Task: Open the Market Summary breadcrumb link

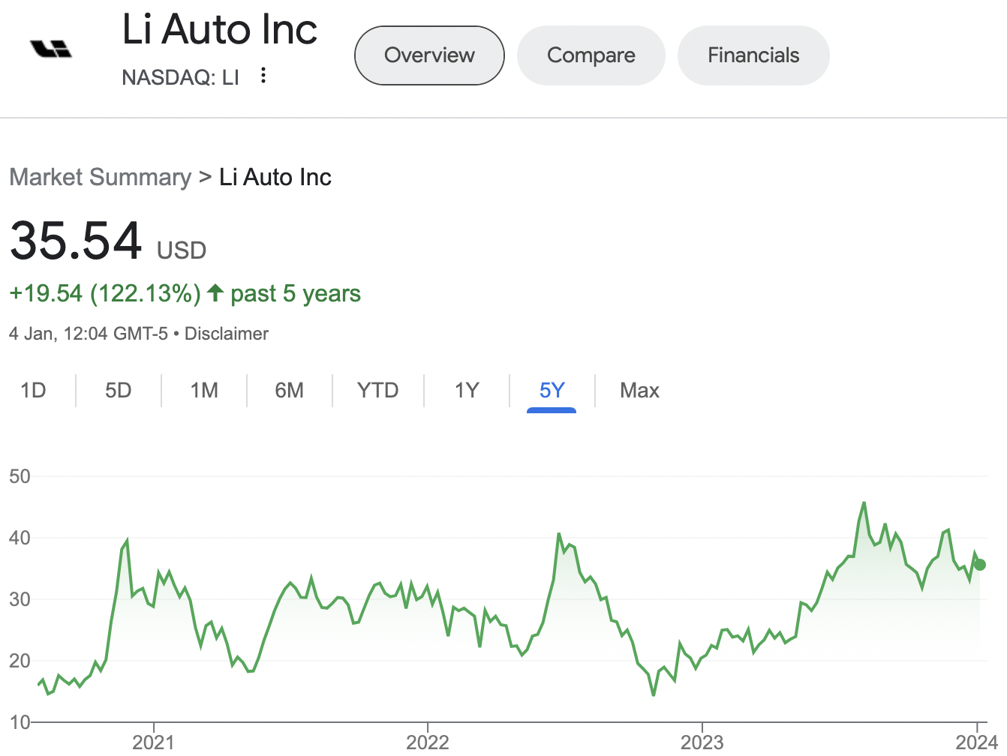Action: coord(101,177)
